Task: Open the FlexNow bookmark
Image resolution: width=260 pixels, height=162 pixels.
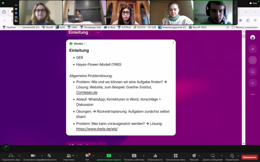Action: pos(10,27)
